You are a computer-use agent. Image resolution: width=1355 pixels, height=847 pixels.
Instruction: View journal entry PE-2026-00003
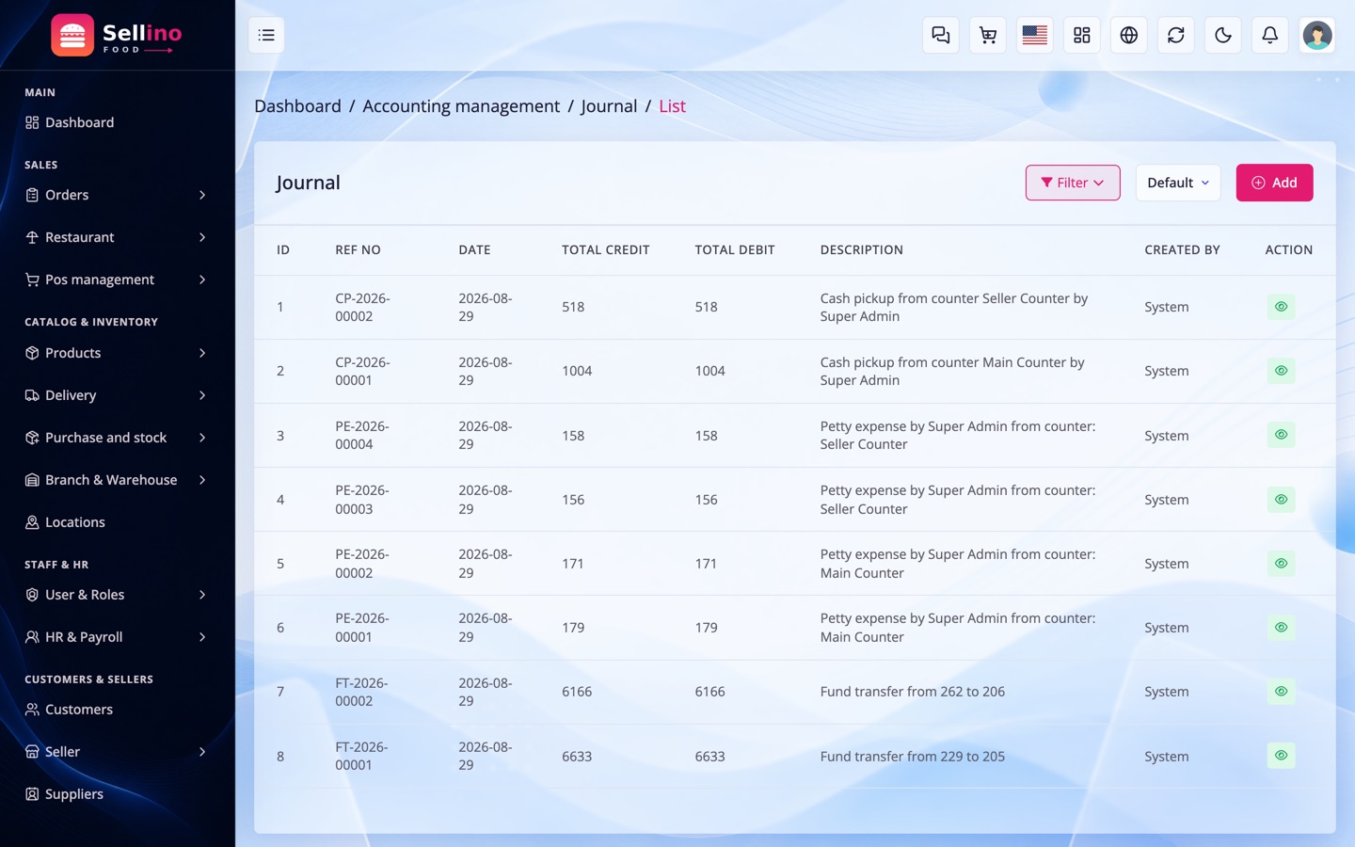click(1281, 500)
